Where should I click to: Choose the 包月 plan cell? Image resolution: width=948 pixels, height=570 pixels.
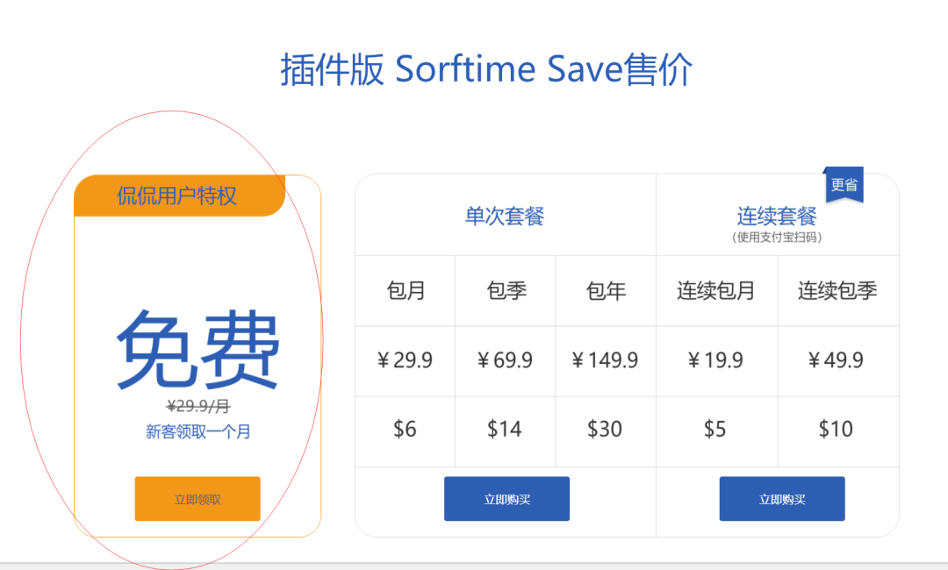click(406, 291)
